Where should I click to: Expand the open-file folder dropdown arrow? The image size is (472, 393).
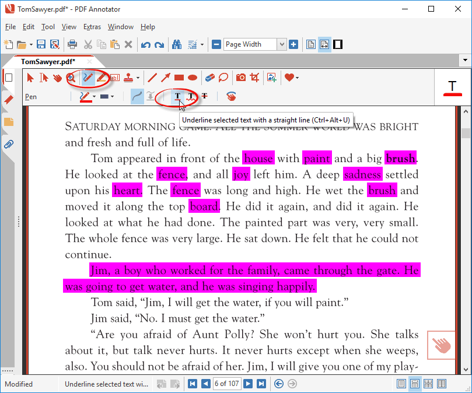[31, 44]
